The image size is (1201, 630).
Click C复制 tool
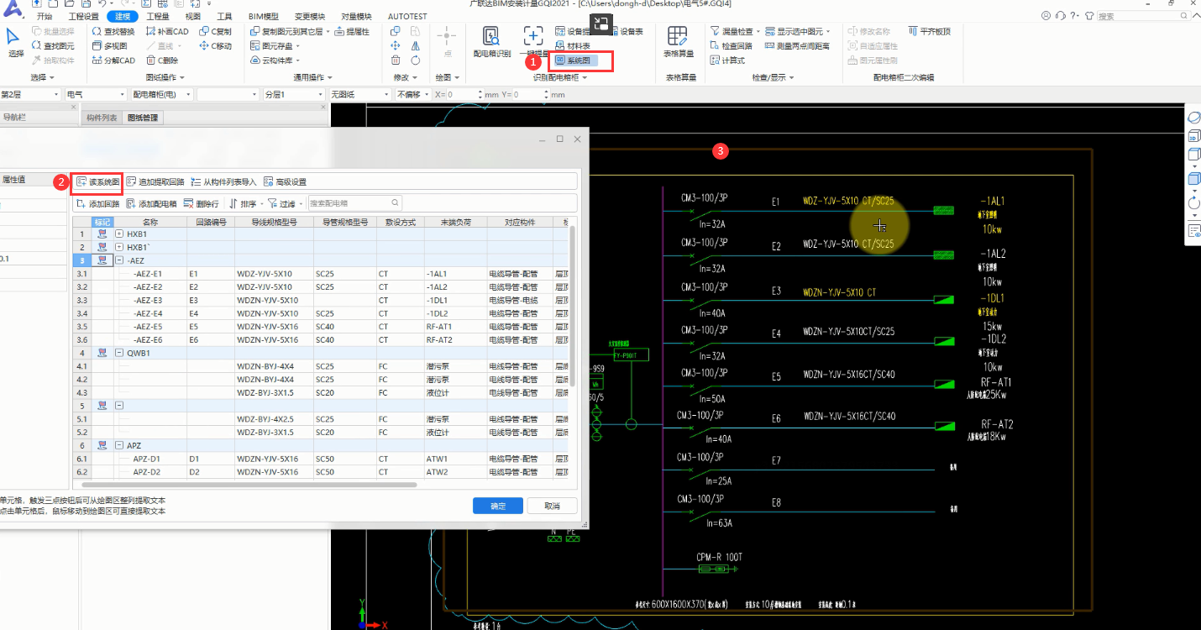pyautogui.click(x=215, y=31)
